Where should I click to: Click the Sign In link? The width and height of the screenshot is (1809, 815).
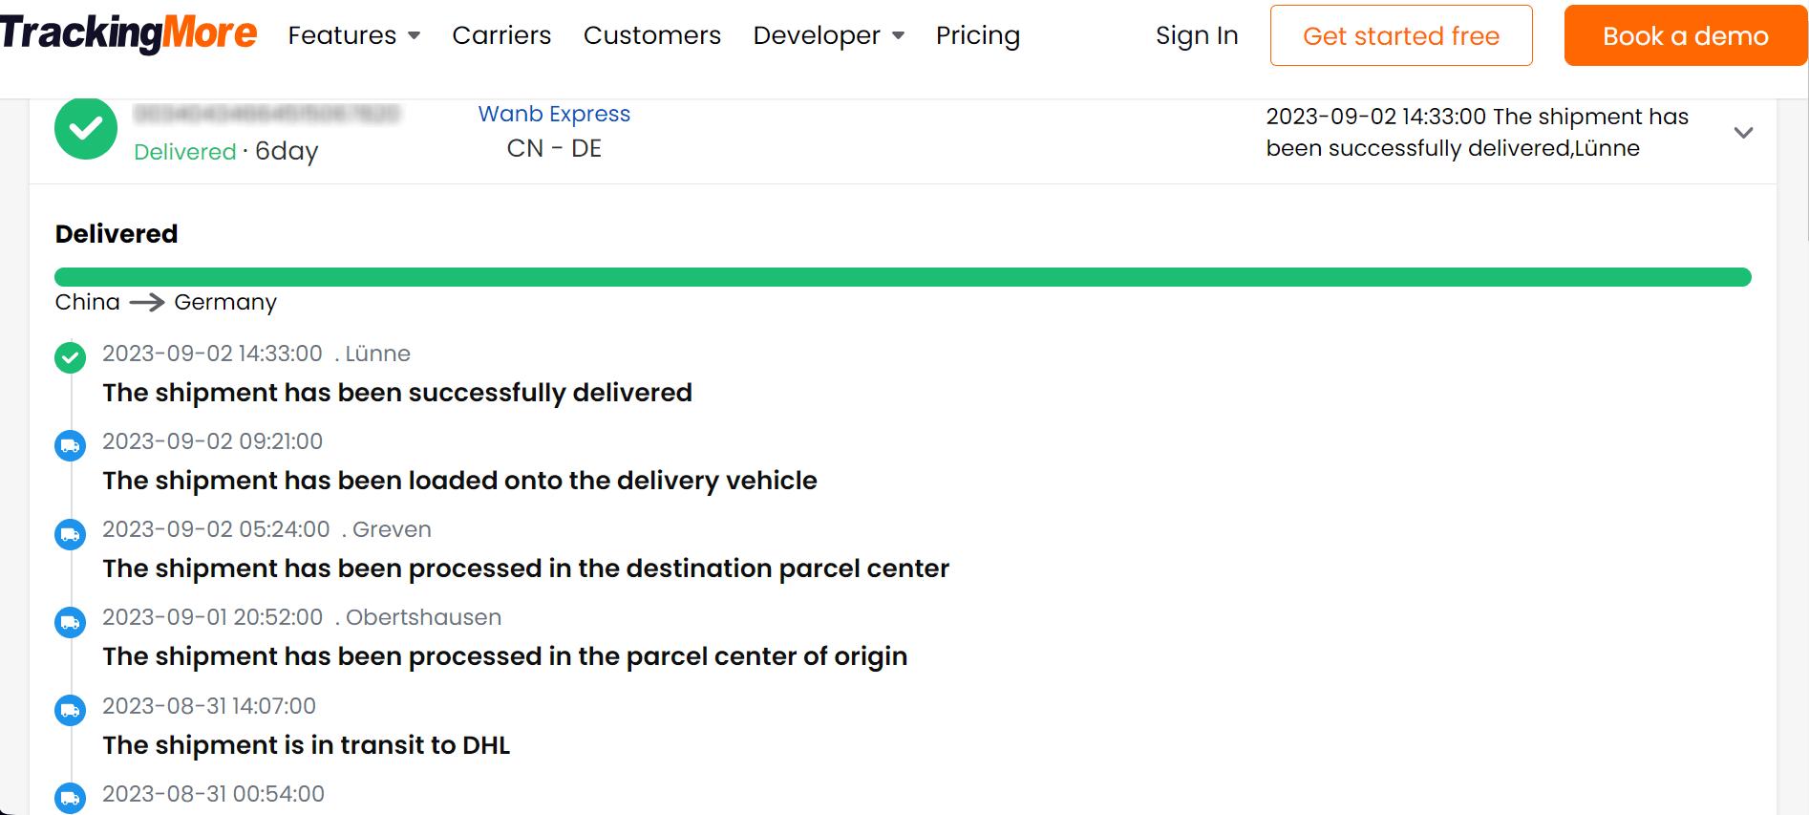click(1197, 35)
